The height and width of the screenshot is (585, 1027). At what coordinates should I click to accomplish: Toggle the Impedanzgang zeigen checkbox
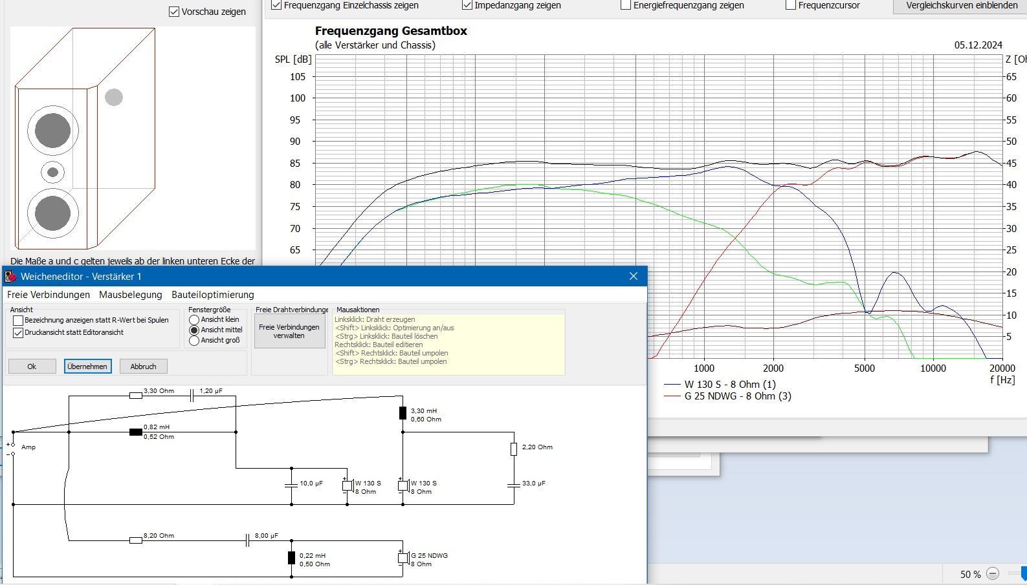[x=467, y=5]
